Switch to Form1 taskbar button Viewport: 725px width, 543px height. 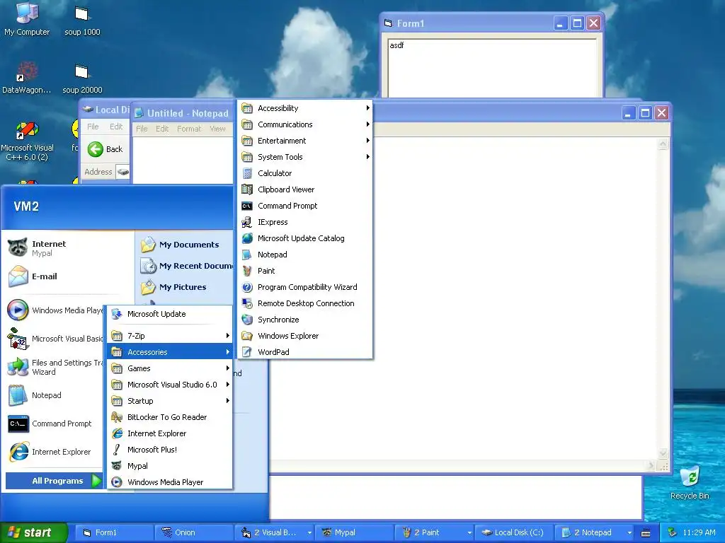click(x=114, y=533)
